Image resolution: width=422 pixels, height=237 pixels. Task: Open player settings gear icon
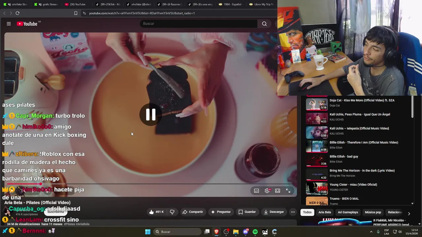coord(267,191)
